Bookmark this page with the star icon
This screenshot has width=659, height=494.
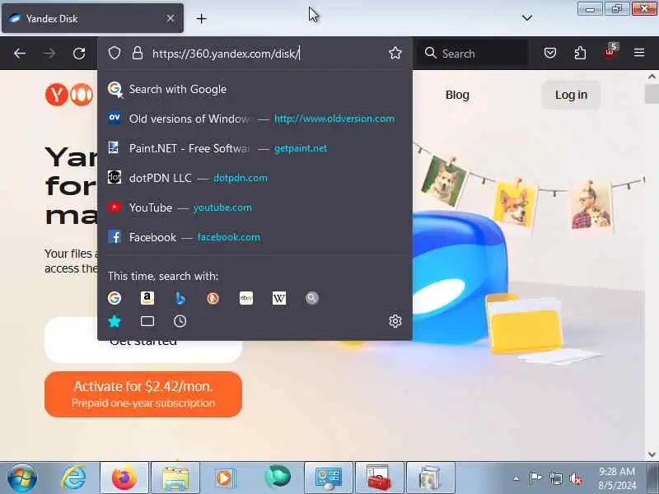395,53
